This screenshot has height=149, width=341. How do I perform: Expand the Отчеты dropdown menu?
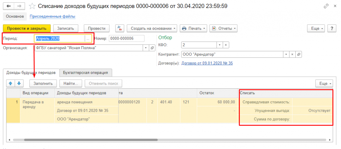[x=223, y=29]
